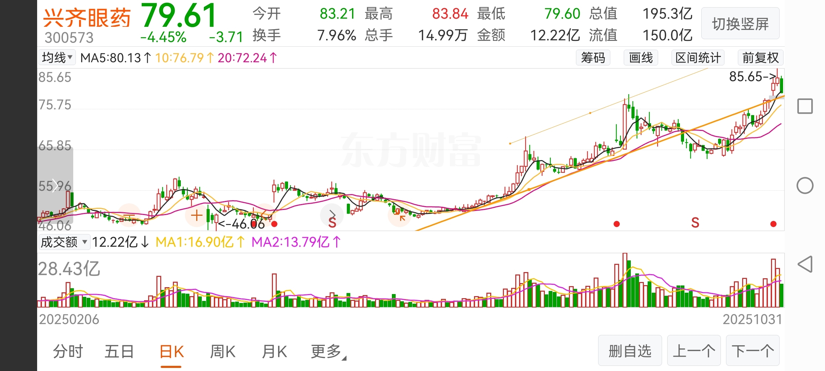Tap the gray arrow panel on chart's left edge
Image resolution: width=825 pixels, height=371 pixels.
pyautogui.click(x=55, y=185)
